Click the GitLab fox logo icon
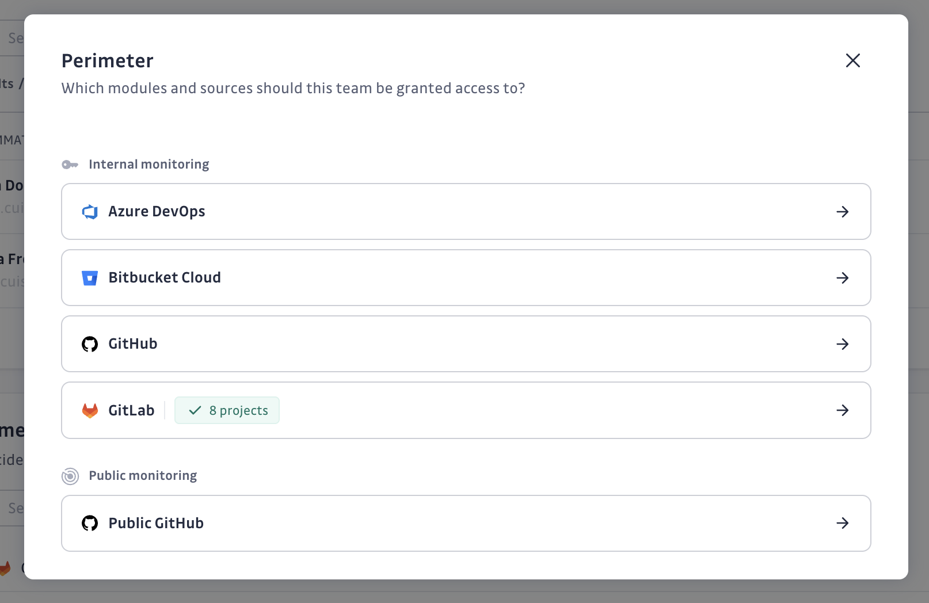Image resolution: width=929 pixels, height=603 pixels. (x=90, y=410)
